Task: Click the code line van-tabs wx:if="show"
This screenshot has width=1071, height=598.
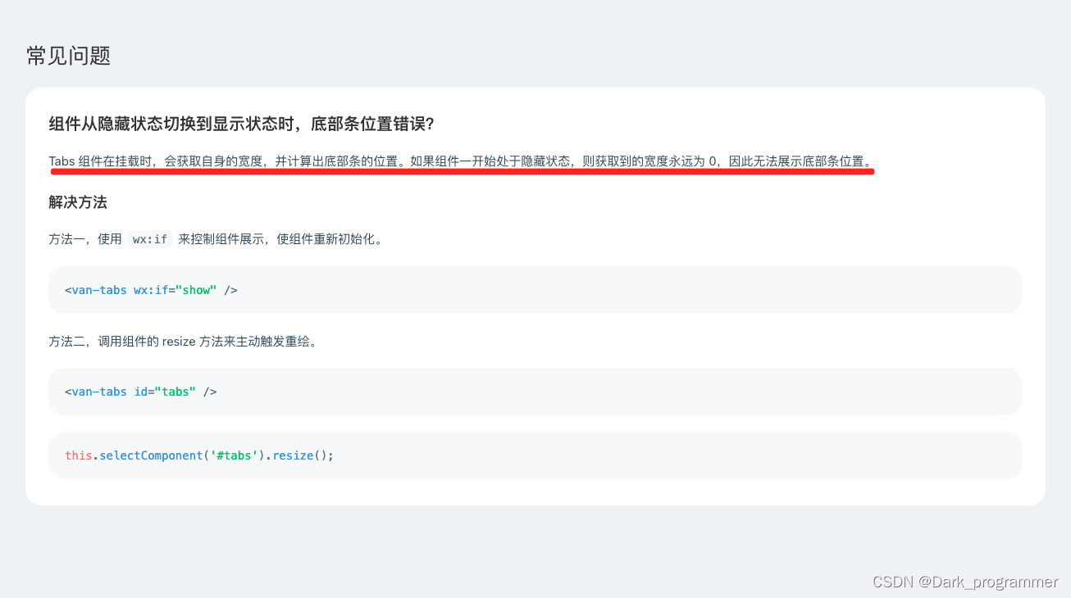Action: pyautogui.click(x=151, y=290)
